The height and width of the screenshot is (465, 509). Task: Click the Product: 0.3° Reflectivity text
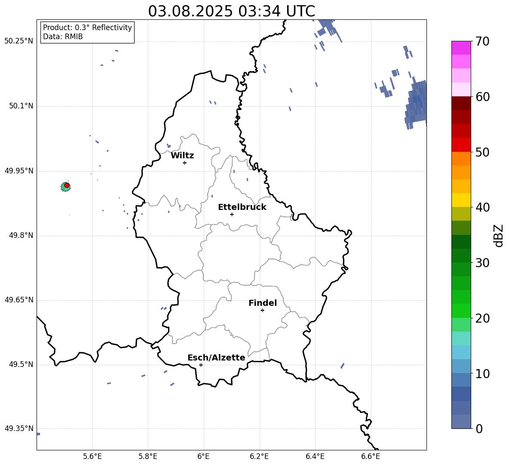[87, 28]
